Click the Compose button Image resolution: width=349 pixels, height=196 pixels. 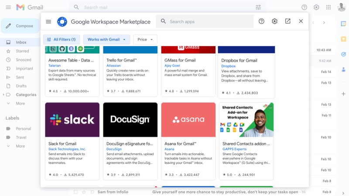(x=20, y=26)
